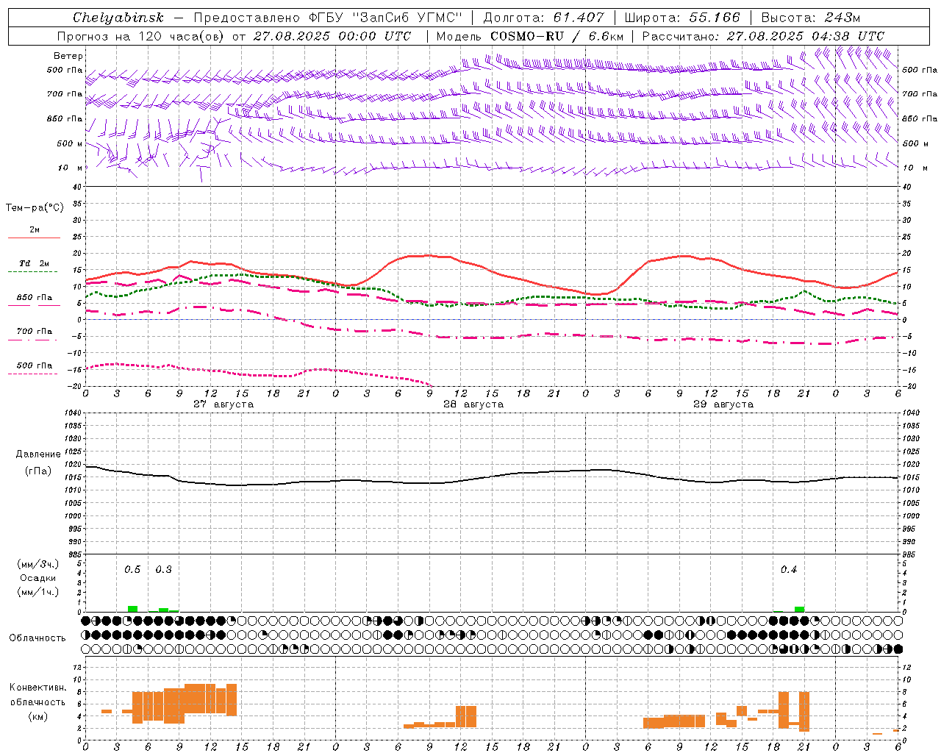Click the 'Широта: 55.166' header value
The height and width of the screenshot is (753, 941).
click(681, 18)
